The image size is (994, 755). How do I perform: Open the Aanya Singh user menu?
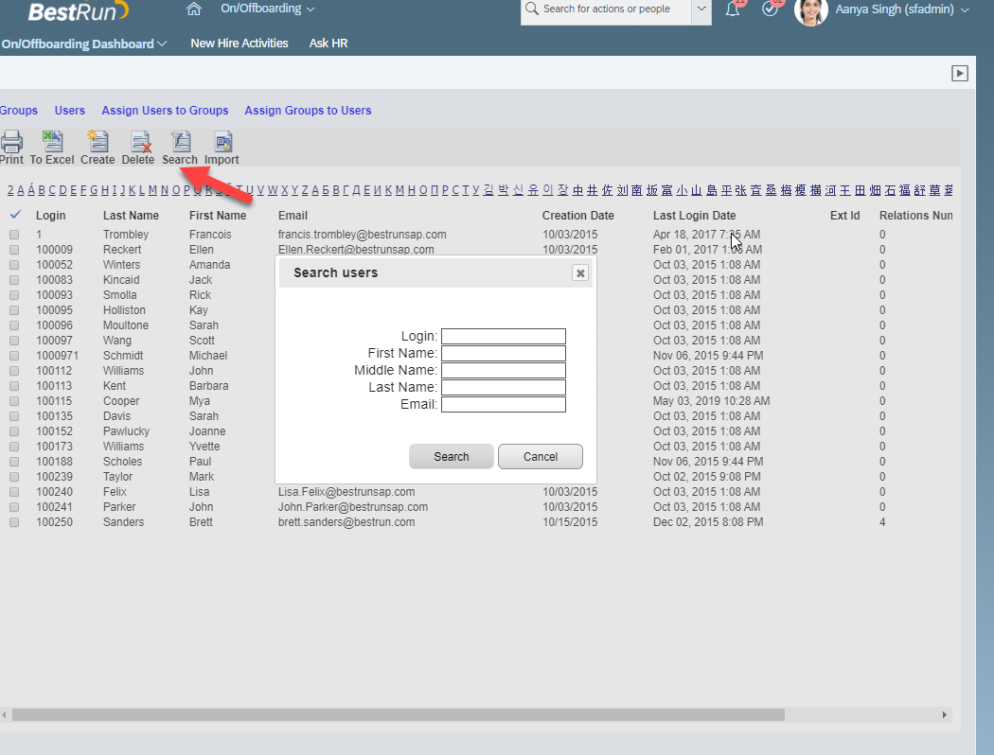click(902, 9)
